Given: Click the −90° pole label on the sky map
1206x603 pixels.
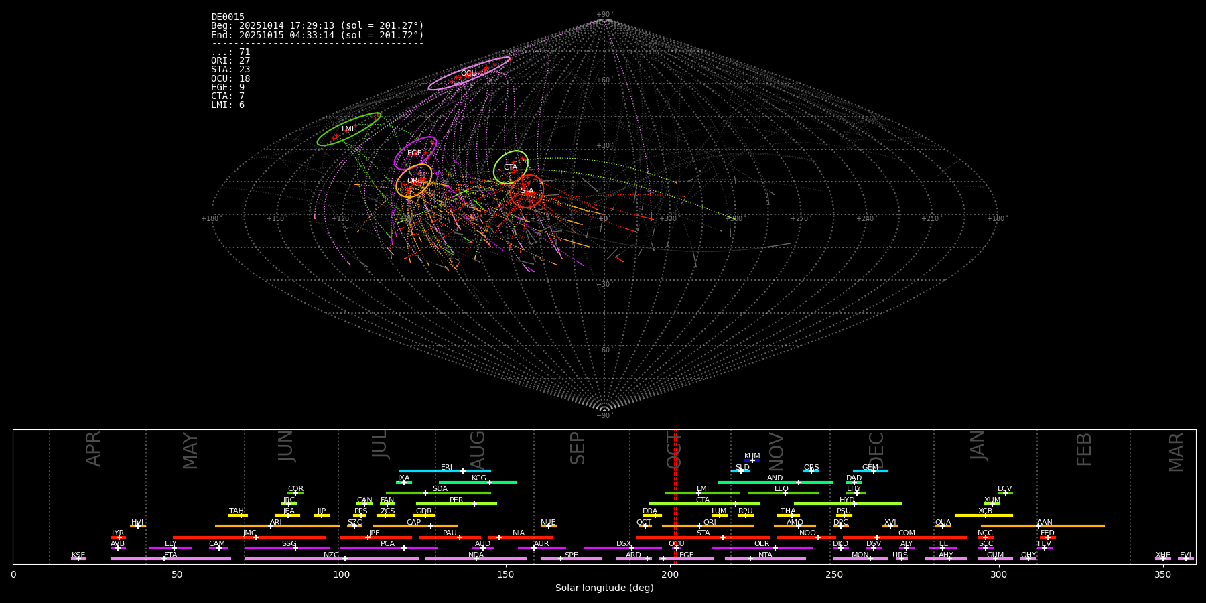Looking at the screenshot, I should pyautogui.click(x=604, y=416).
